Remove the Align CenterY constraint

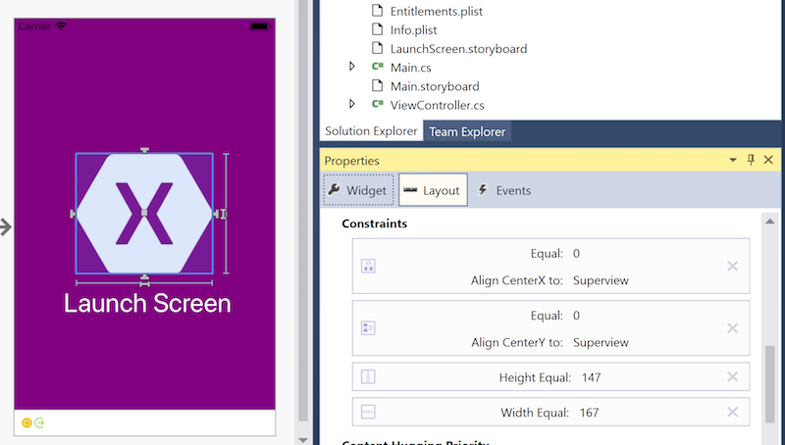coord(732,328)
